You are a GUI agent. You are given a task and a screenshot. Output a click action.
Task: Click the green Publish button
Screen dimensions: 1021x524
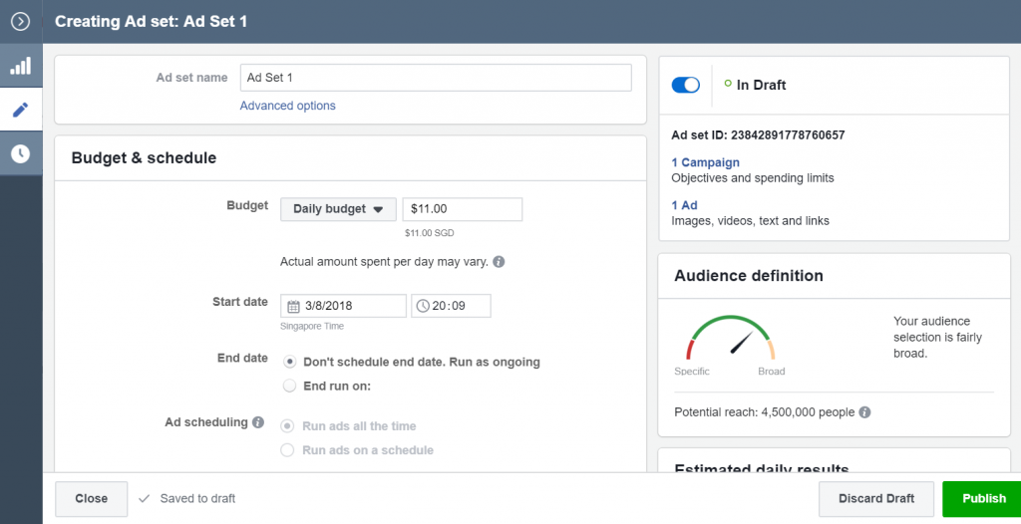coord(983,499)
